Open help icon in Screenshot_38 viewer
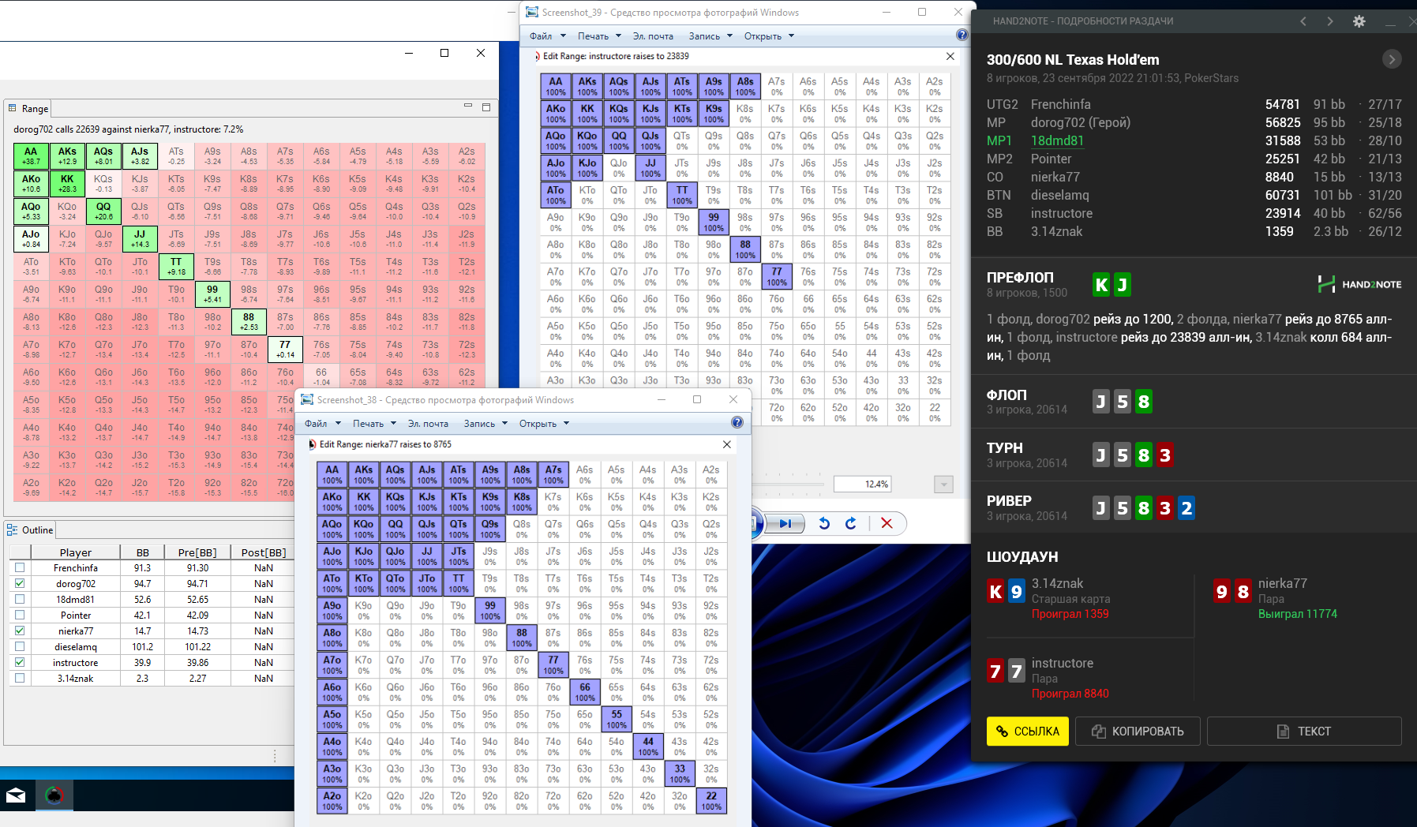This screenshot has width=1417, height=827. (x=737, y=422)
